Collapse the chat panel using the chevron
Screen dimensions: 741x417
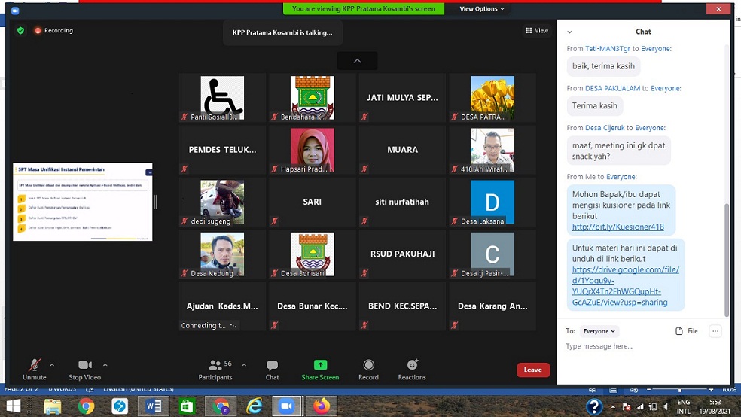[x=569, y=32]
